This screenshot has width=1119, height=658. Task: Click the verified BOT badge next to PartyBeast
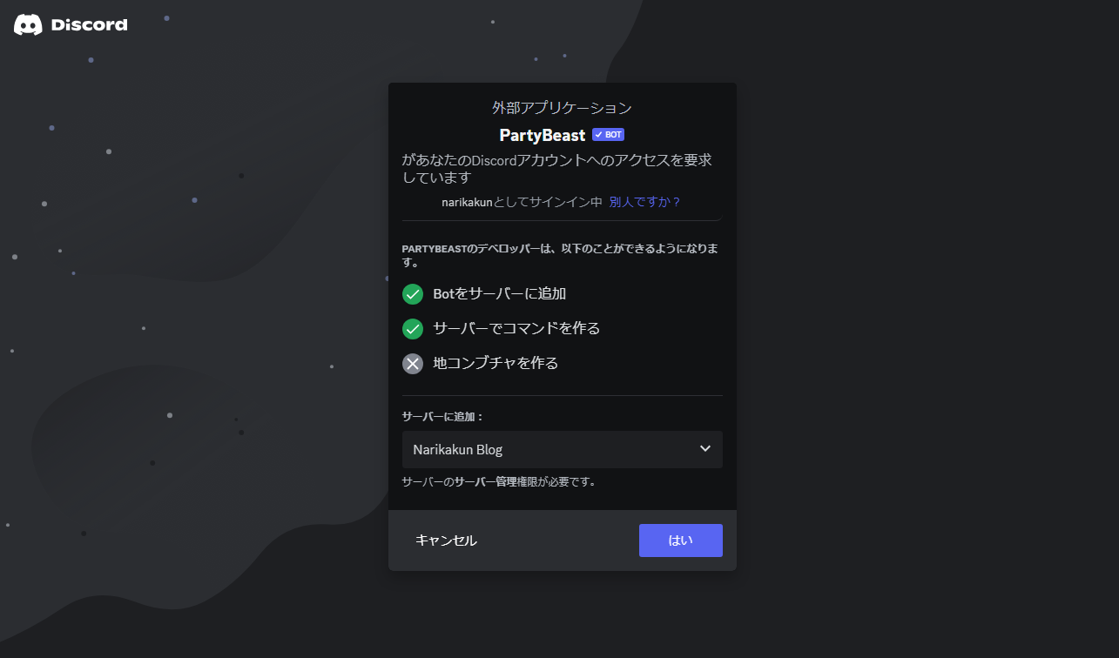click(x=607, y=134)
